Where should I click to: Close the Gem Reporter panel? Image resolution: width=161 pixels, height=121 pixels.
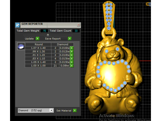pos(78,25)
